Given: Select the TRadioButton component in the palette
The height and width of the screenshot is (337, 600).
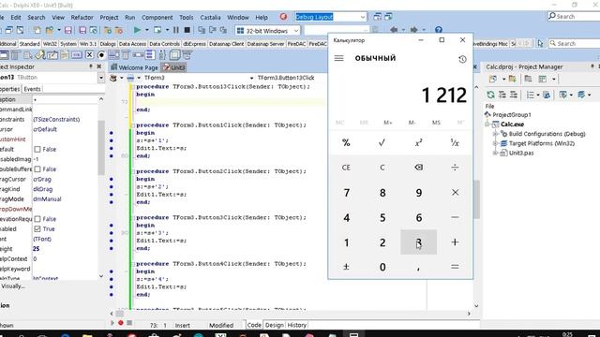Looking at the screenshot, I should (101, 55).
